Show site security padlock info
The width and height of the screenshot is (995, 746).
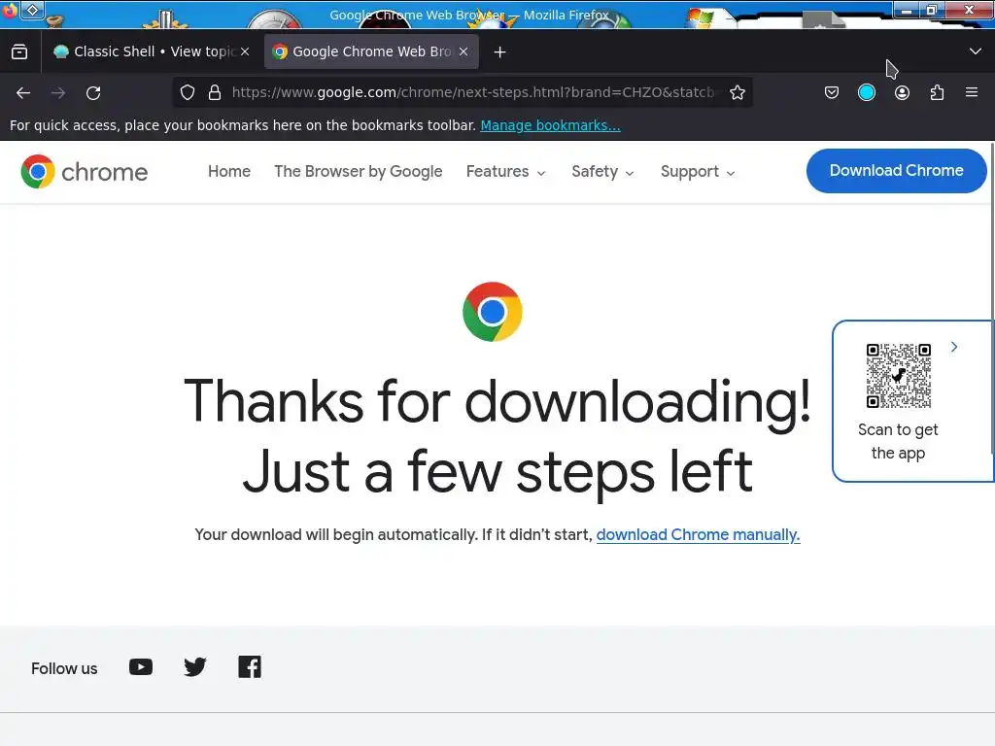(215, 92)
